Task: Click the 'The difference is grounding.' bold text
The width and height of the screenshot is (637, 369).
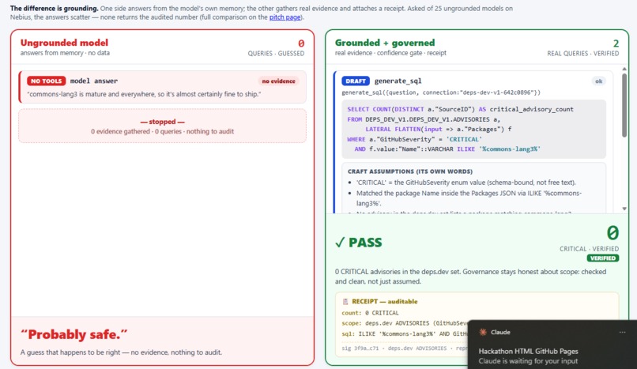Action: pyautogui.click(x=54, y=8)
